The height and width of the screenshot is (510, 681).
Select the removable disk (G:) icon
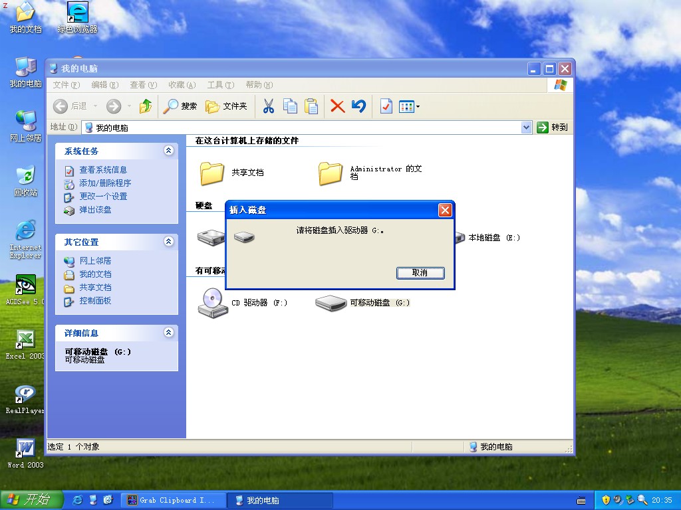click(x=331, y=303)
